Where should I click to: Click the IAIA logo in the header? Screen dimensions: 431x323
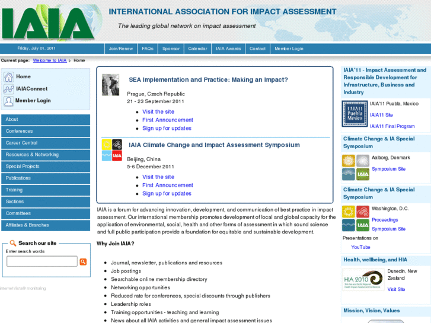pyautogui.click(x=48, y=23)
